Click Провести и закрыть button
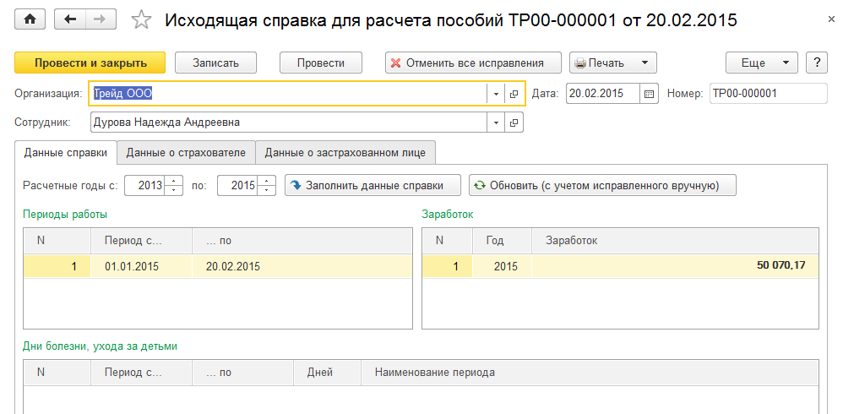 (90, 63)
